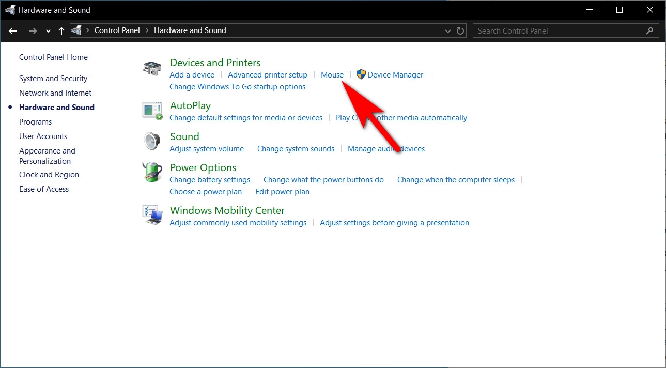
Task: Expand the chevron after Control Panel breadcrumb
Action: [147, 30]
